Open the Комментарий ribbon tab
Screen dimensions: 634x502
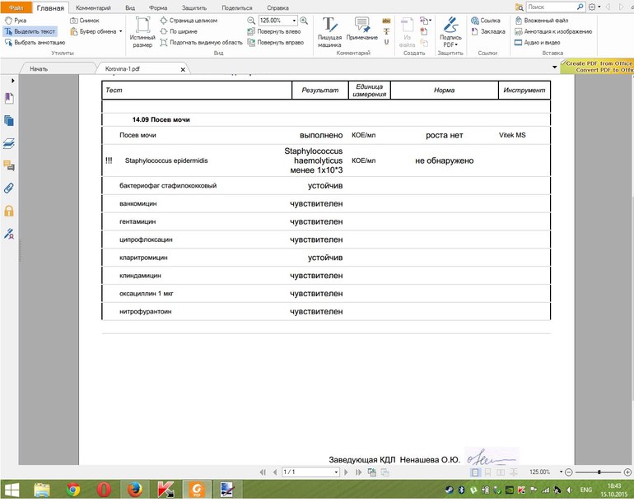[x=93, y=7]
